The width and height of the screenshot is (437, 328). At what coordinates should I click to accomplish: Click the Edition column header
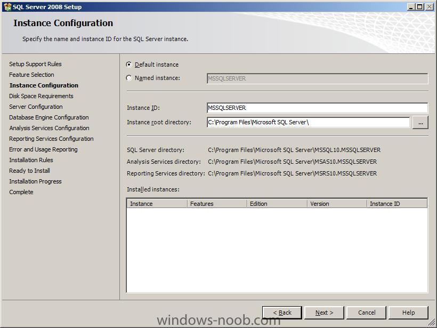pos(277,204)
